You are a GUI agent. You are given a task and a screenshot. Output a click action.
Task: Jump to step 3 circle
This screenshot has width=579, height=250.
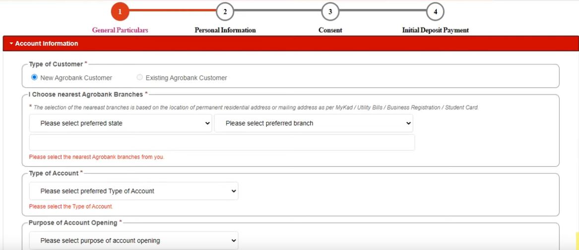click(x=330, y=12)
